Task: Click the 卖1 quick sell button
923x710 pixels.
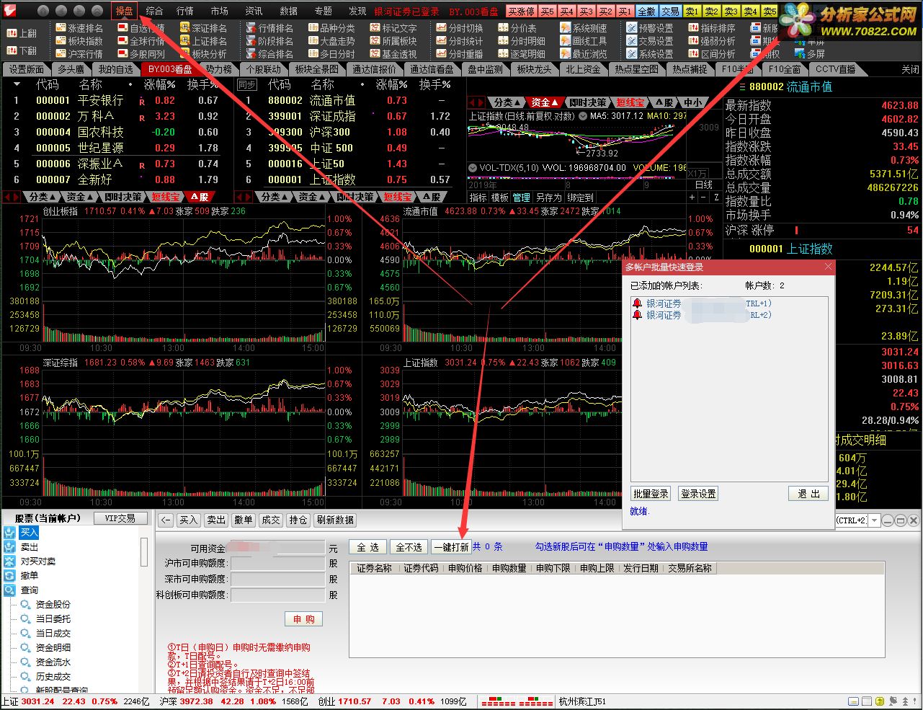Action: pos(692,12)
